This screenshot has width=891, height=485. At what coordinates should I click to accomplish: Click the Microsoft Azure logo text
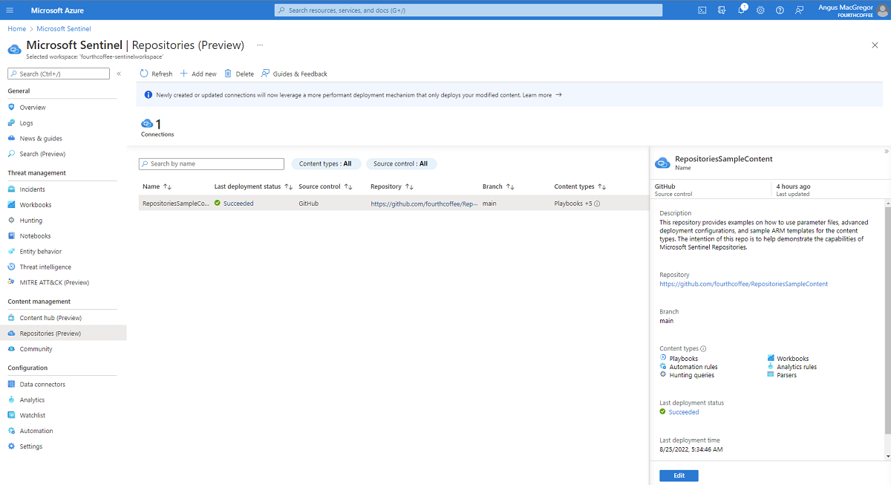point(57,10)
